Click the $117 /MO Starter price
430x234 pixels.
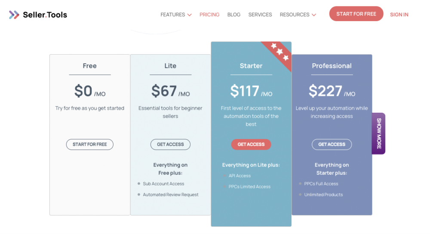251,91
